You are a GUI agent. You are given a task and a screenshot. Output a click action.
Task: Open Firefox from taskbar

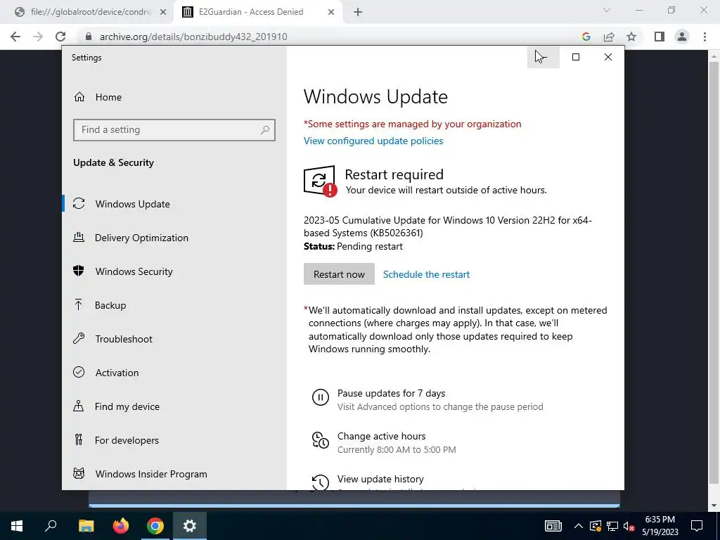(x=121, y=526)
